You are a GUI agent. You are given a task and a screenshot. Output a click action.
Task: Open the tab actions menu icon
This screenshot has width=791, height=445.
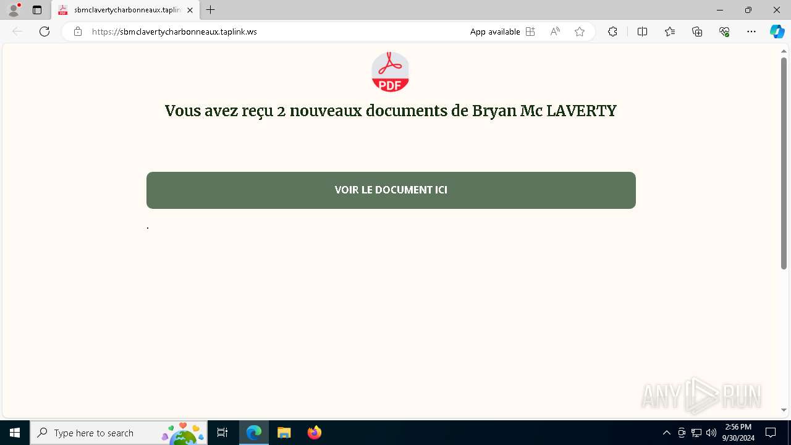(x=37, y=10)
